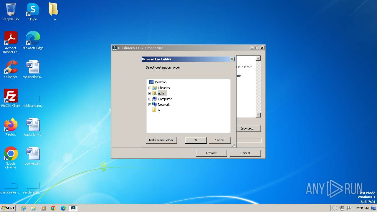Select poolwas.rtf document

tap(33, 156)
